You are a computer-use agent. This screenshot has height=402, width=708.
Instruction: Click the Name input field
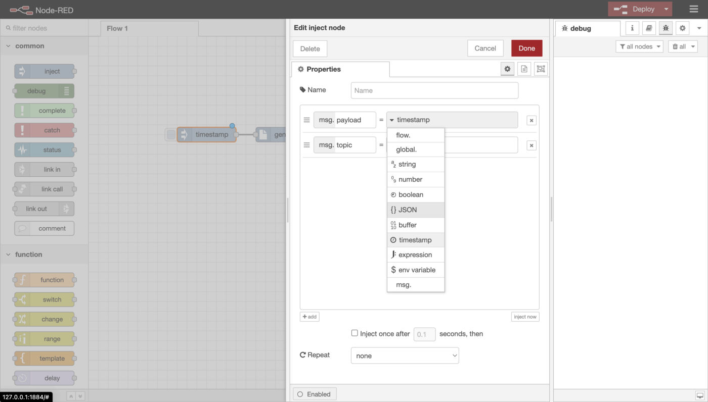click(434, 90)
